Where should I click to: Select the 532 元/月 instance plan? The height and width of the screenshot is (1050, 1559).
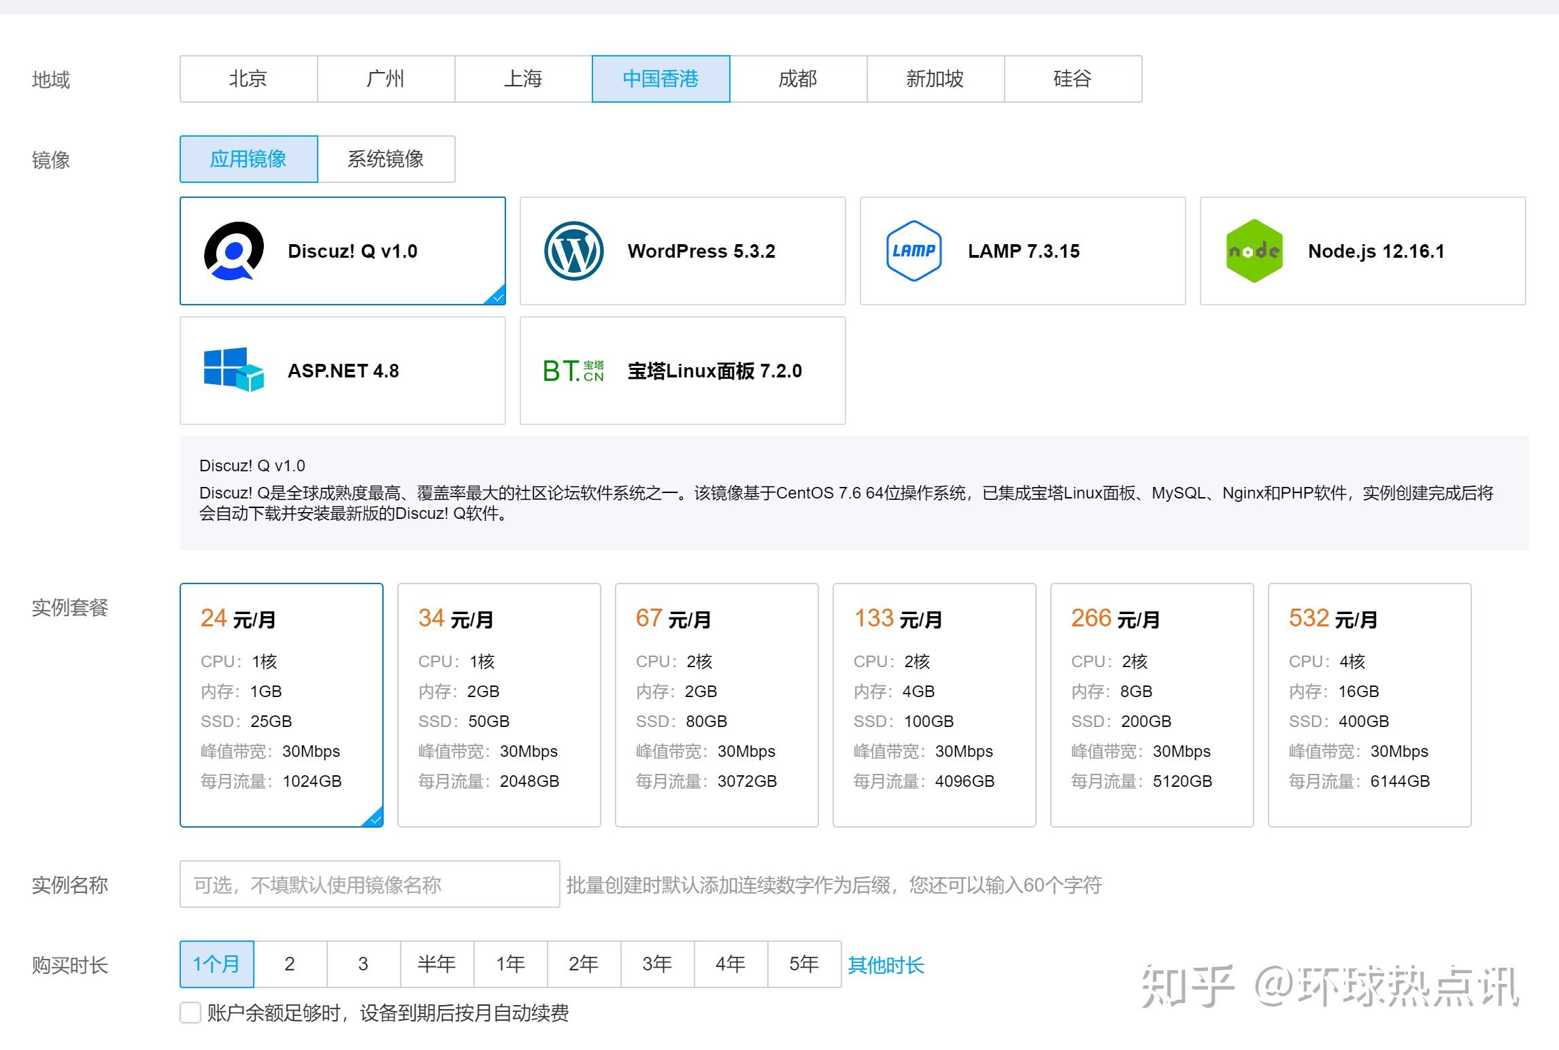(x=1370, y=705)
